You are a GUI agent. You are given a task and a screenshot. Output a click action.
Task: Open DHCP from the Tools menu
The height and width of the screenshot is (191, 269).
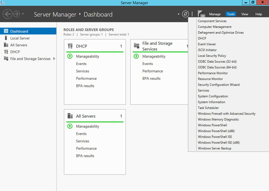[x=202, y=38]
